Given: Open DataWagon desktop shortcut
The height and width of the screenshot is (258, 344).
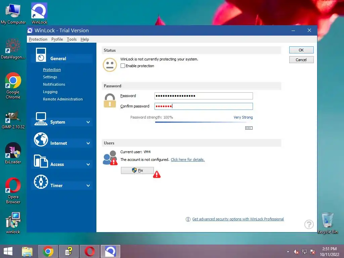Looking at the screenshot, I should 13,48.
